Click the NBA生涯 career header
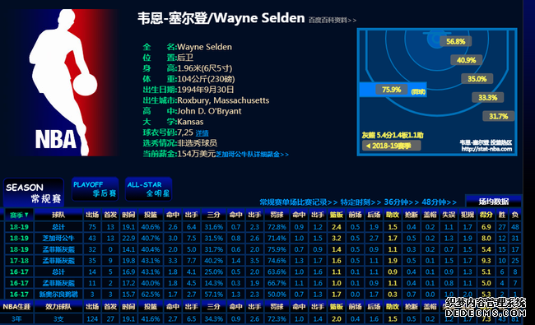This screenshot has width=535, height=325. pos(16,307)
